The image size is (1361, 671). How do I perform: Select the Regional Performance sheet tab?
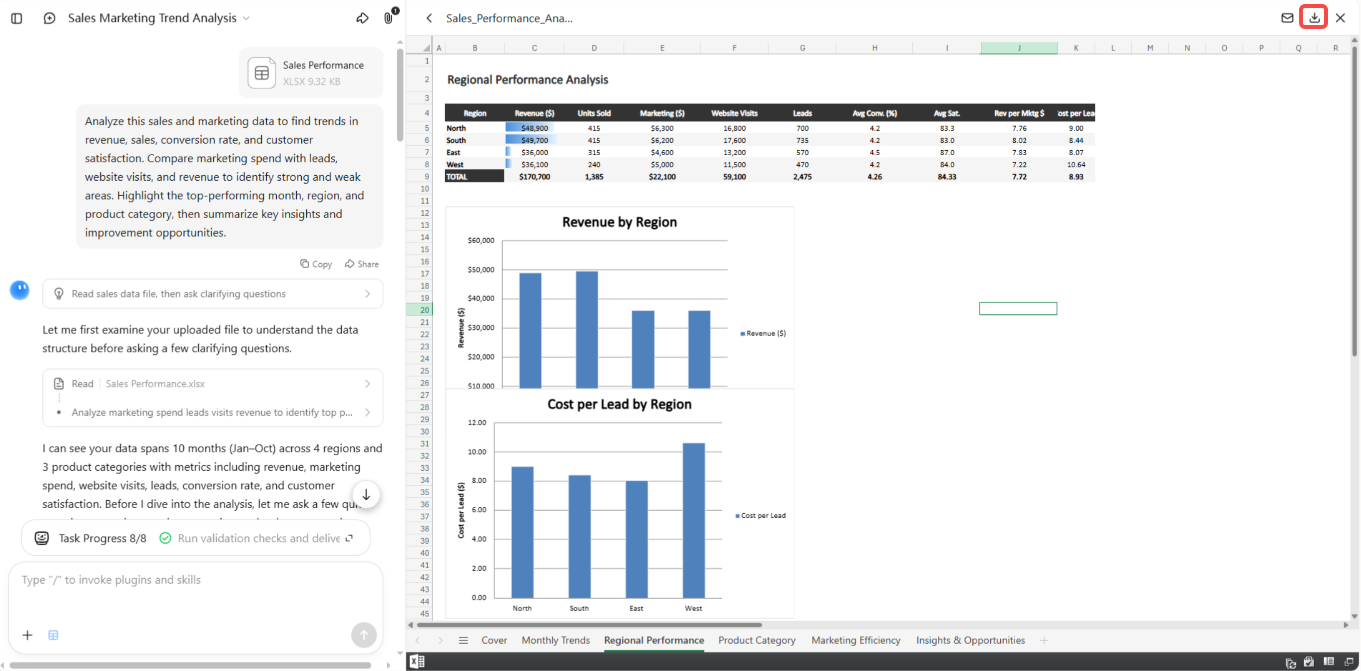coord(654,640)
